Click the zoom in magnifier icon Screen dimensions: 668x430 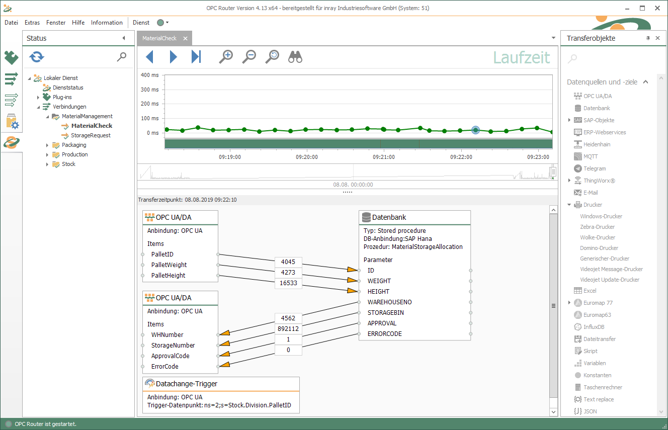click(x=226, y=57)
